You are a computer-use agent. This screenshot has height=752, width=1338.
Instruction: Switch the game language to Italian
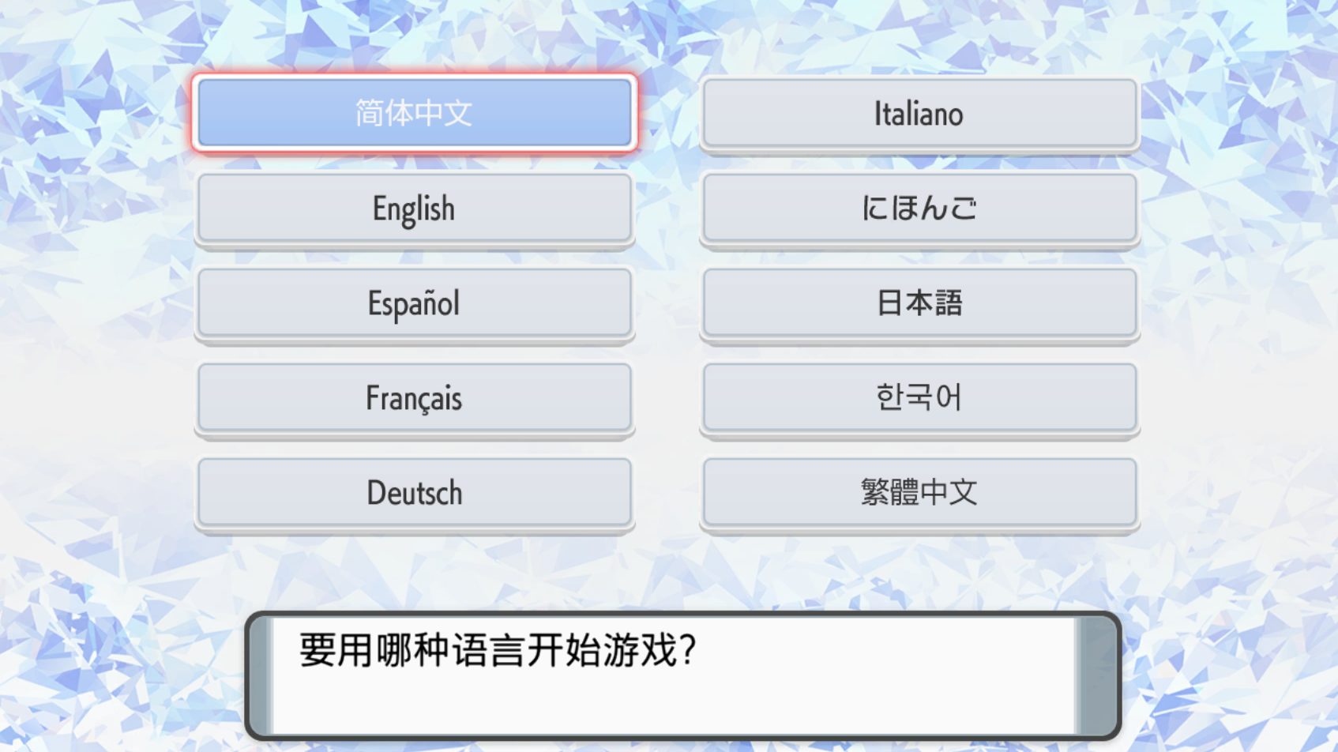919,114
